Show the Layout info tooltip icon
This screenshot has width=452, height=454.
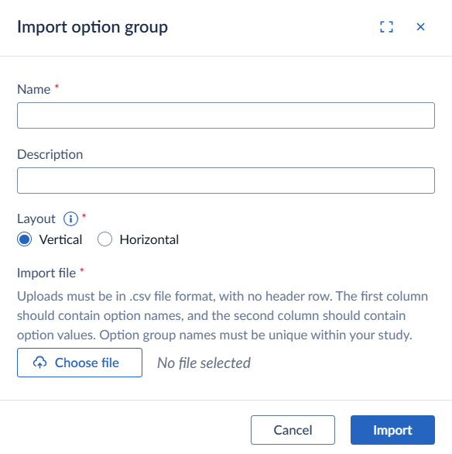[x=70, y=219]
